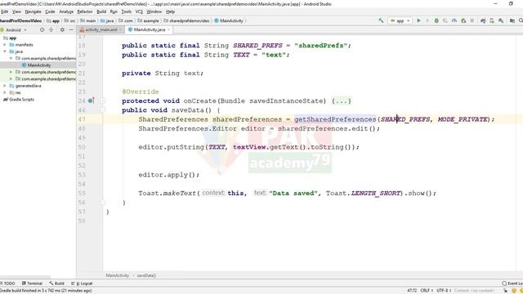Screen dimensions: 523x294
Task: Select the generatedJava tree item
Action: (x=25, y=86)
